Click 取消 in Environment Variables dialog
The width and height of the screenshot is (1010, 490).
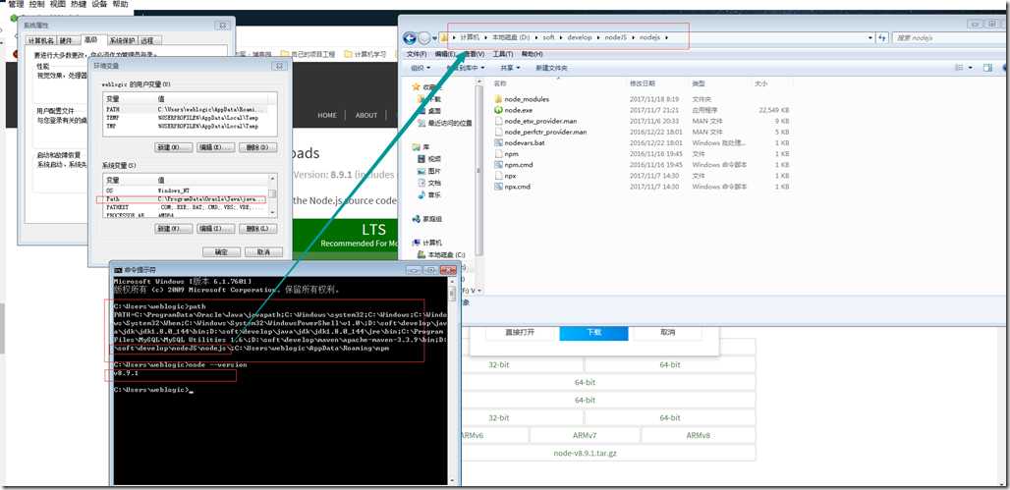263,251
